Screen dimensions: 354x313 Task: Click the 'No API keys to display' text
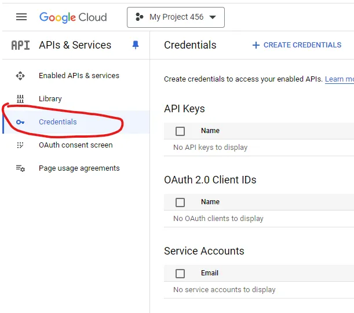coord(210,148)
